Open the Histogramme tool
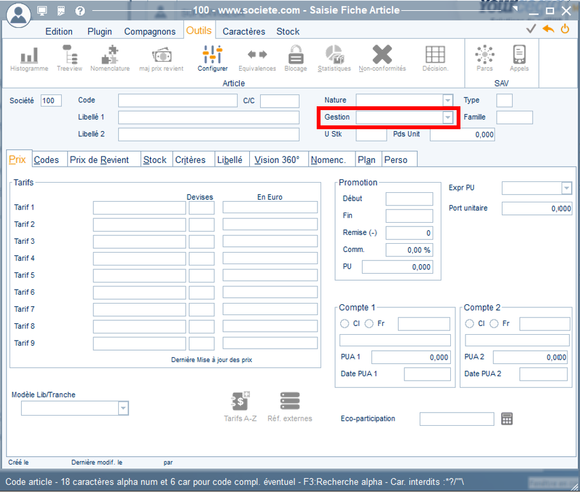 click(29, 59)
